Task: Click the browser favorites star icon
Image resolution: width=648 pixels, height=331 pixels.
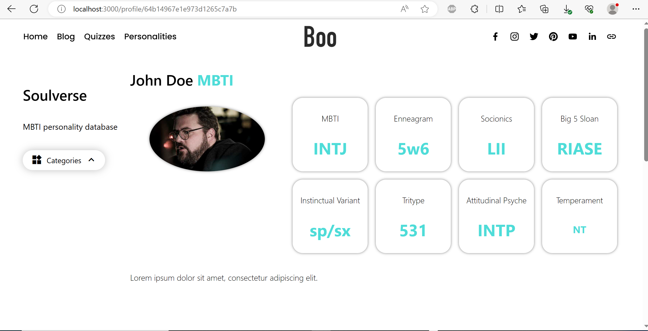Action: (425, 9)
